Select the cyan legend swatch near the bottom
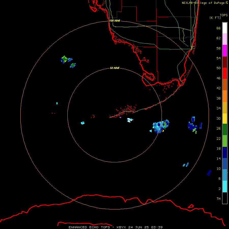This screenshot has height=229, width=229. (x=225, y=186)
